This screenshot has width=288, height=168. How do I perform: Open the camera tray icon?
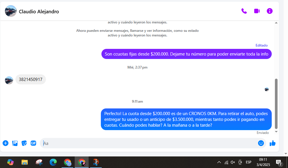click(x=240, y=162)
